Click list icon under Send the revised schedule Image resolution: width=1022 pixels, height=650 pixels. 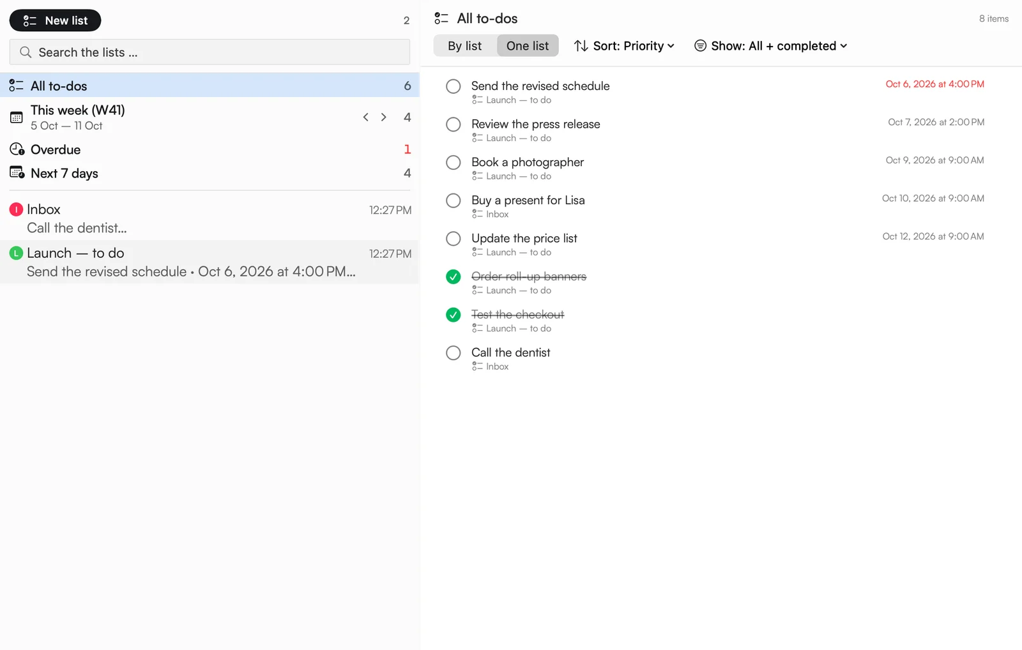[477, 100]
